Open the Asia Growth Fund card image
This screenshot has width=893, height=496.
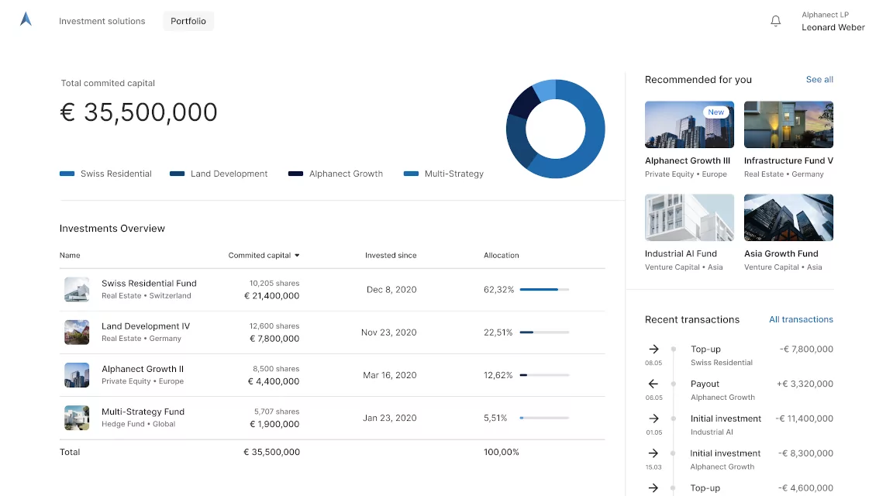[788, 218]
